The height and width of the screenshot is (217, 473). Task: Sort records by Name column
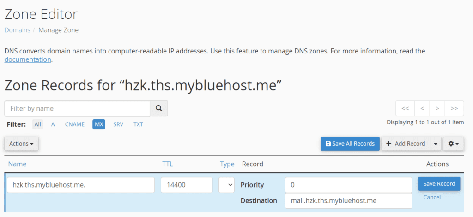click(17, 164)
